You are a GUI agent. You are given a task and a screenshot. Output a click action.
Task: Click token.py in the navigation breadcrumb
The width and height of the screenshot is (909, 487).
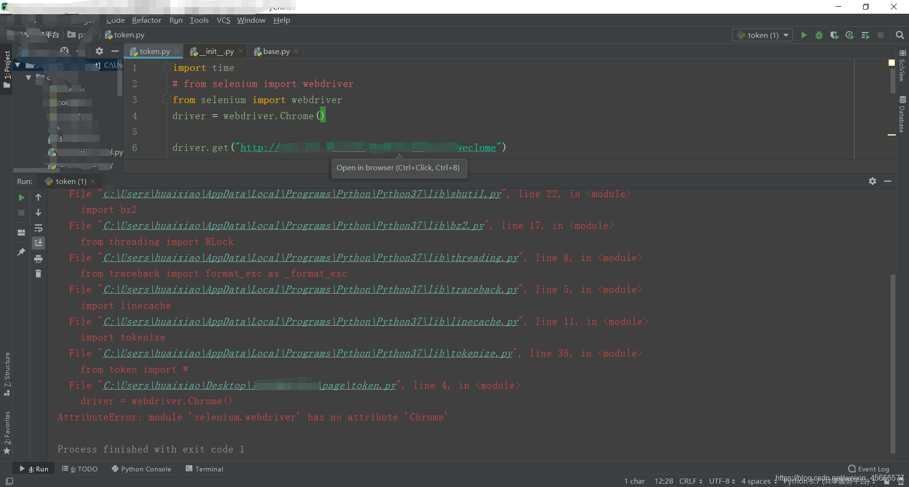click(125, 35)
